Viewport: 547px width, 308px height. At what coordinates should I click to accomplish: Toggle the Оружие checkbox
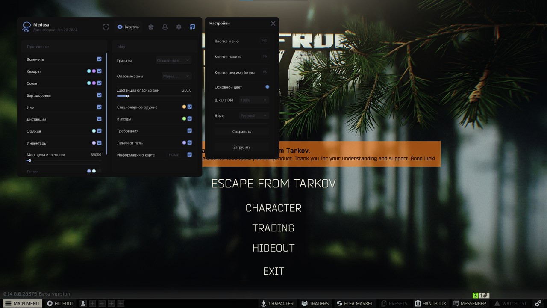(99, 131)
